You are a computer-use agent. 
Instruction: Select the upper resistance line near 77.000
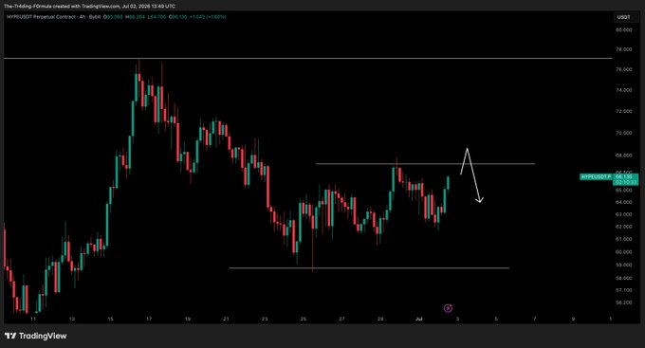coord(308,59)
